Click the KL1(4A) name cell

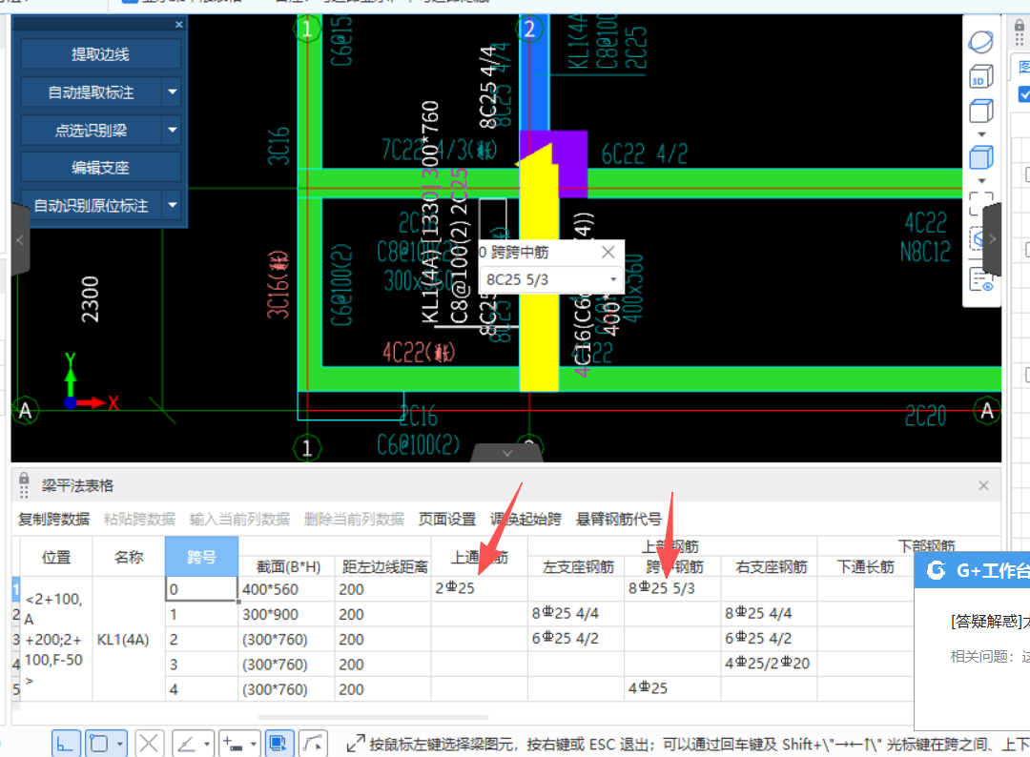pos(128,639)
